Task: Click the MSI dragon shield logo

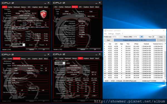Action: coord(43,14)
